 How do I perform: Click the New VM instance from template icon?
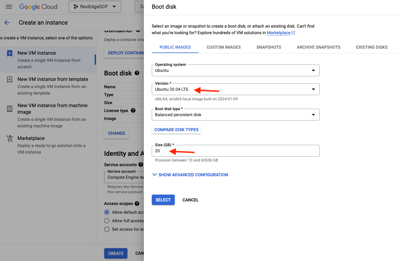[10, 80]
